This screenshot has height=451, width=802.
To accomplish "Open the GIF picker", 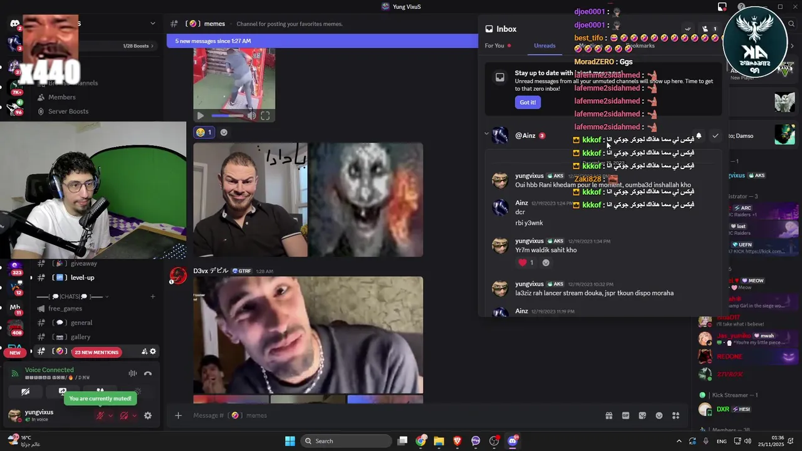I will 625,415.
